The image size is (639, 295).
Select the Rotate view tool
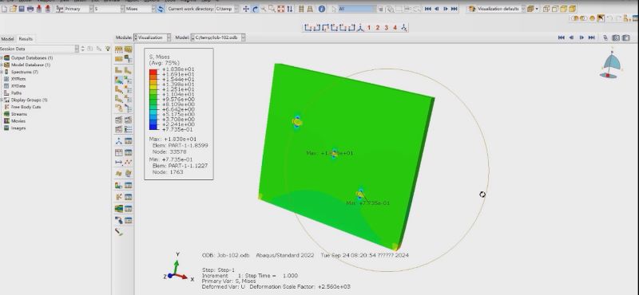click(x=255, y=9)
